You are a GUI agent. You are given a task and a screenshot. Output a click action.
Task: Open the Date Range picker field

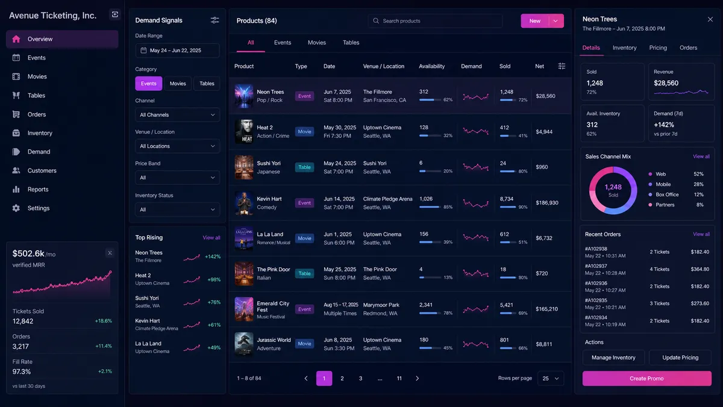tap(178, 51)
